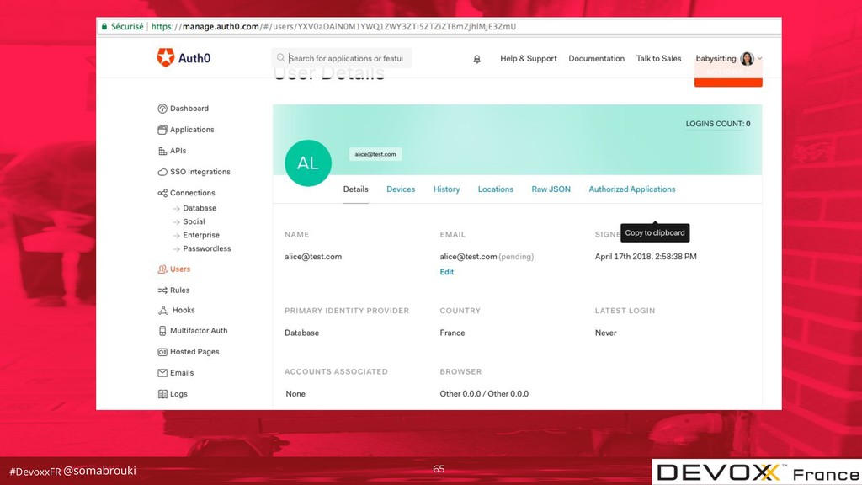Click the Dashboard gauge icon
Viewport: 862px width, 485px height.
[162, 109]
